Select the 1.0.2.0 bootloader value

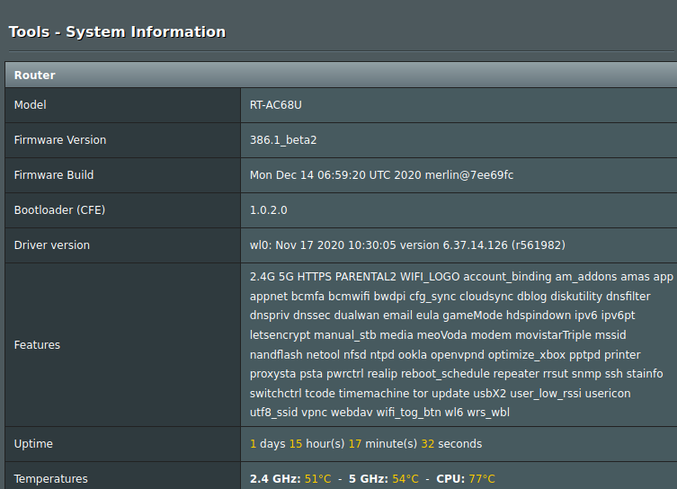(x=269, y=209)
